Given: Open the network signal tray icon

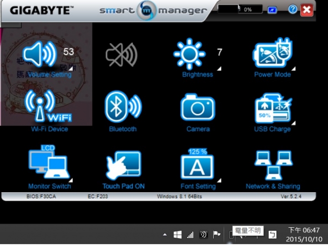Looking at the screenshot, I should (190, 235).
